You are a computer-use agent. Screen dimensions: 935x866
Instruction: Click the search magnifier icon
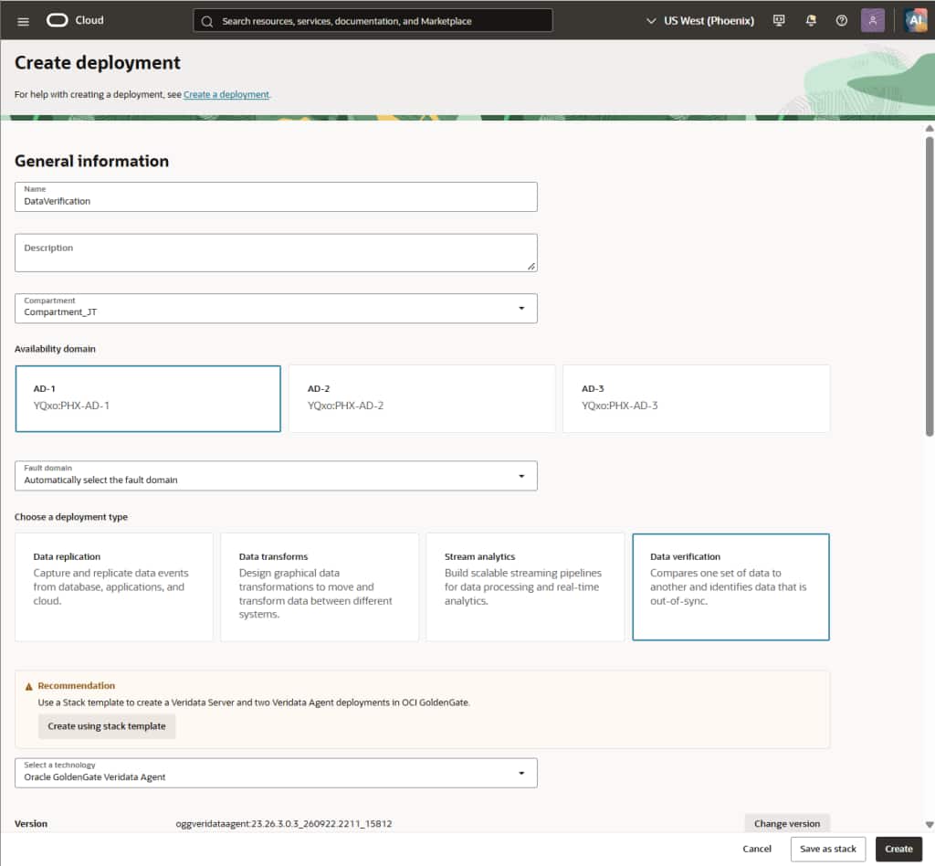207,22
